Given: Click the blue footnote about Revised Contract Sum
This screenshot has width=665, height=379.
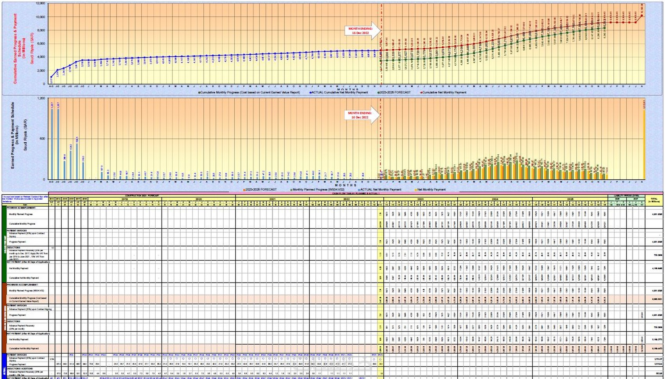Looking at the screenshot, I should pyautogui.click(x=25, y=198).
